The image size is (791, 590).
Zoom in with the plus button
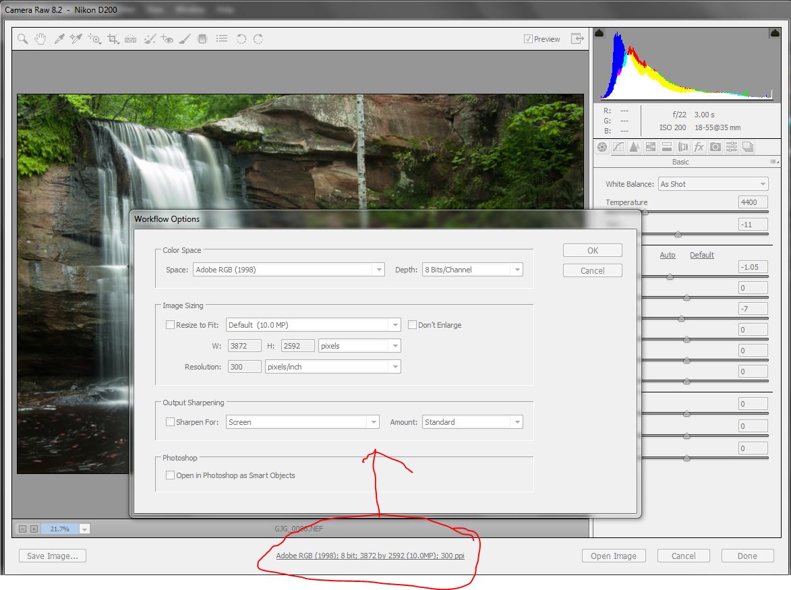point(34,529)
